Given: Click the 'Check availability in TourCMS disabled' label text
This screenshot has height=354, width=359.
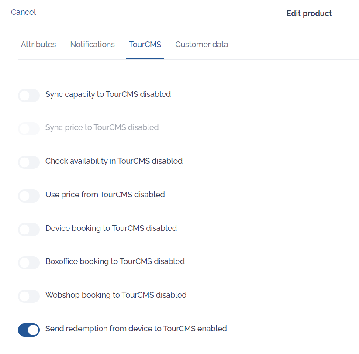Looking at the screenshot, I should pyautogui.click(x=114, y=161).
